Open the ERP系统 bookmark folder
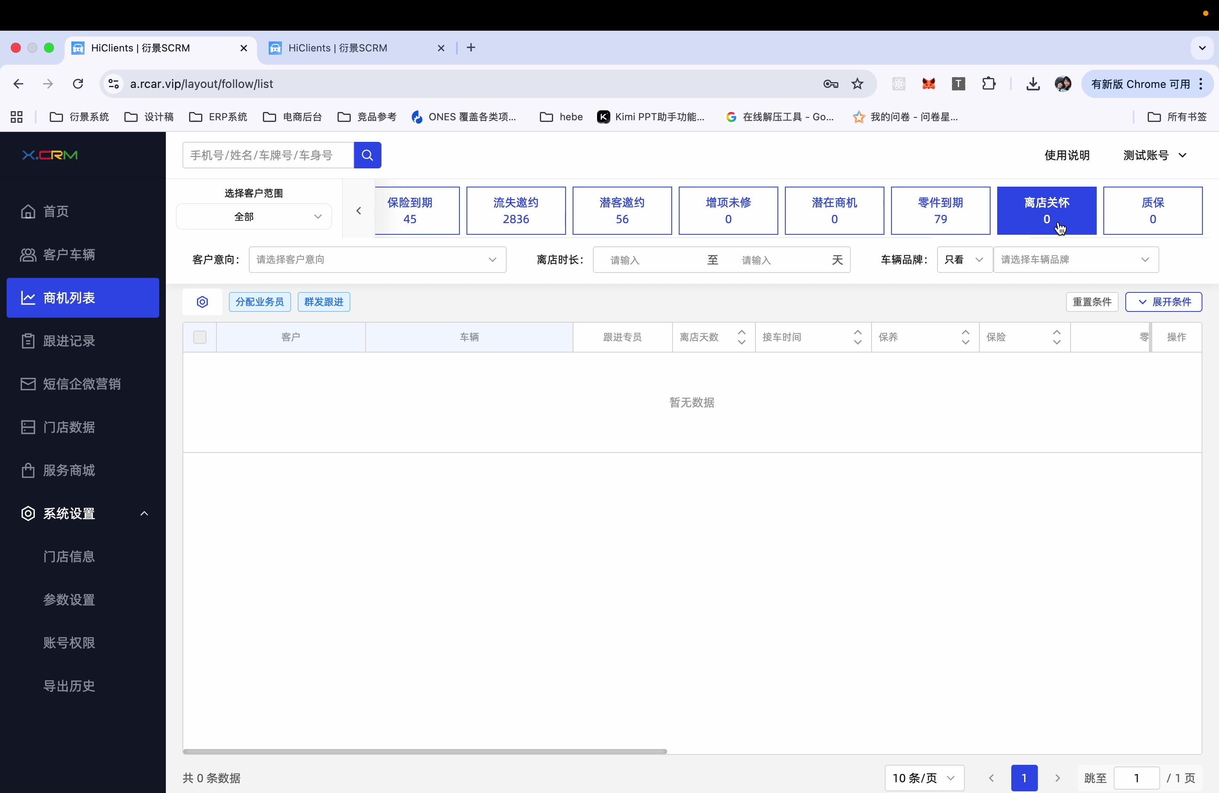The height and width of the screenshot is (793, 1219). tap(218, 117)
